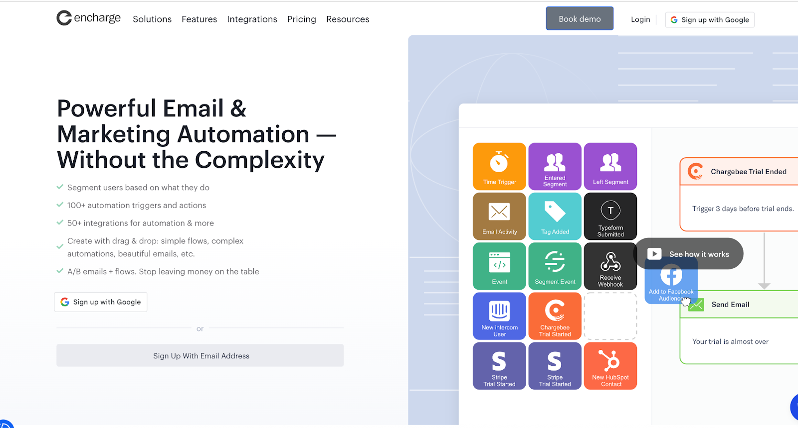Open the Login link

point(640,19)
